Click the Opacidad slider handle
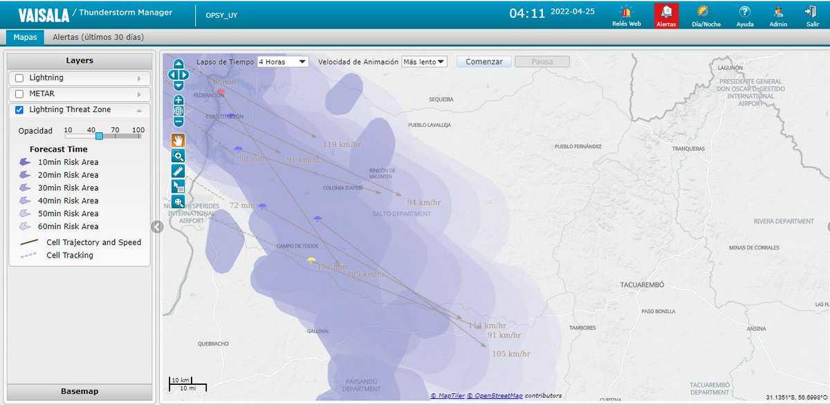This screenshot has height=405, width=830. tap(99, 136)
